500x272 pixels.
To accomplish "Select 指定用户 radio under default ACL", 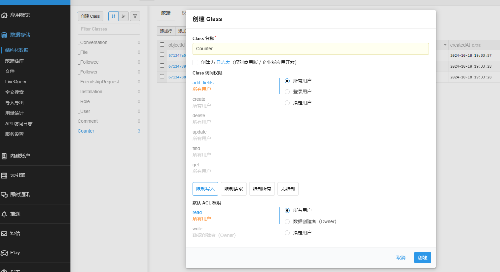I will (287, 233).
